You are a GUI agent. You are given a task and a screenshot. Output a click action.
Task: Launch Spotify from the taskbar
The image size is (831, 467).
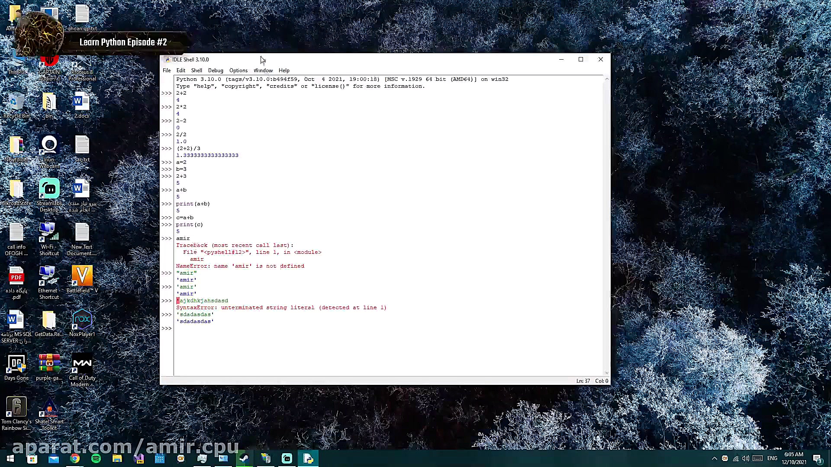pos(96,459)
